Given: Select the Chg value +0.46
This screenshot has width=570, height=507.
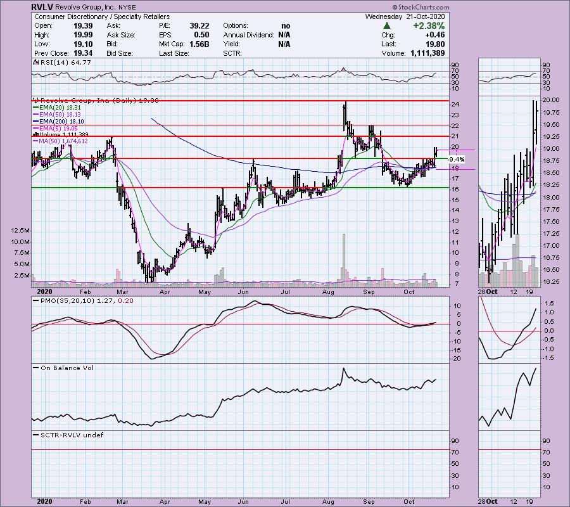Looking at the screenshot, I should tap(436, 35).
